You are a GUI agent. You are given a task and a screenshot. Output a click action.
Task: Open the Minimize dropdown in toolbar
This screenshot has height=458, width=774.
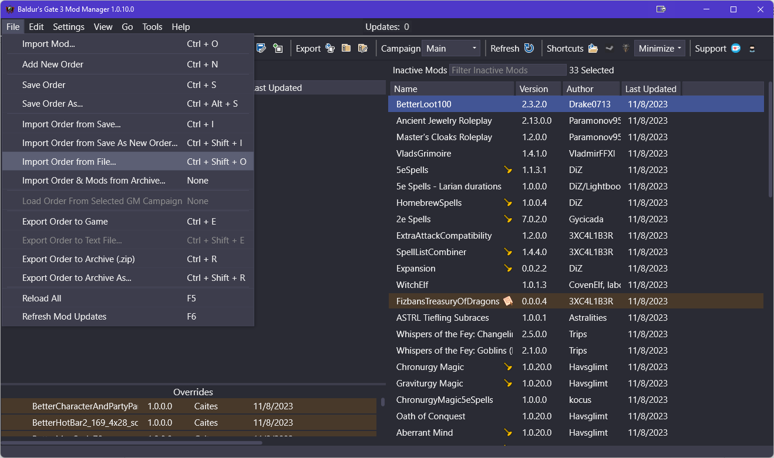coord(659,48)
